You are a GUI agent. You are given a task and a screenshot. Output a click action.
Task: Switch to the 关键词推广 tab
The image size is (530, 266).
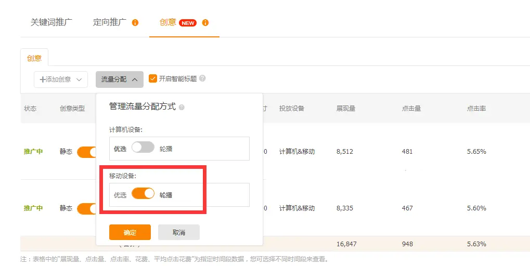click(x=51, y=22)
